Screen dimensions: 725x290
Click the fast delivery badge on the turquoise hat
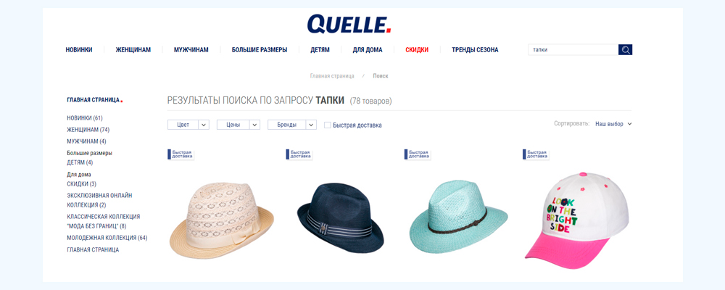coord(418,154)
